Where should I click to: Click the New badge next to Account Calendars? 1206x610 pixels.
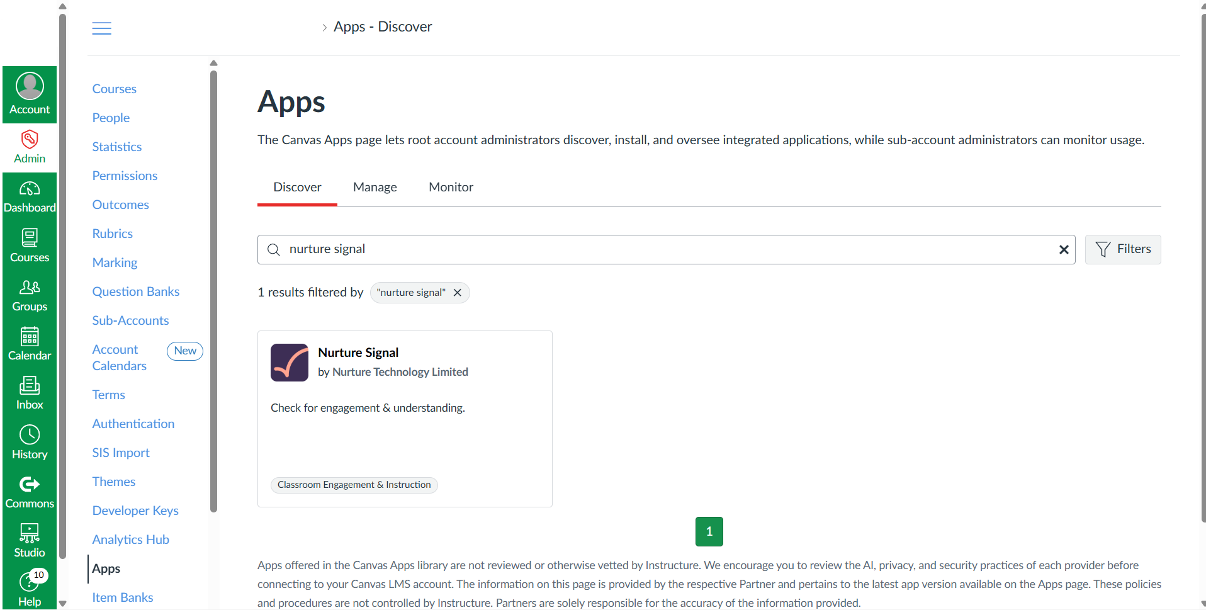[185, 351]
